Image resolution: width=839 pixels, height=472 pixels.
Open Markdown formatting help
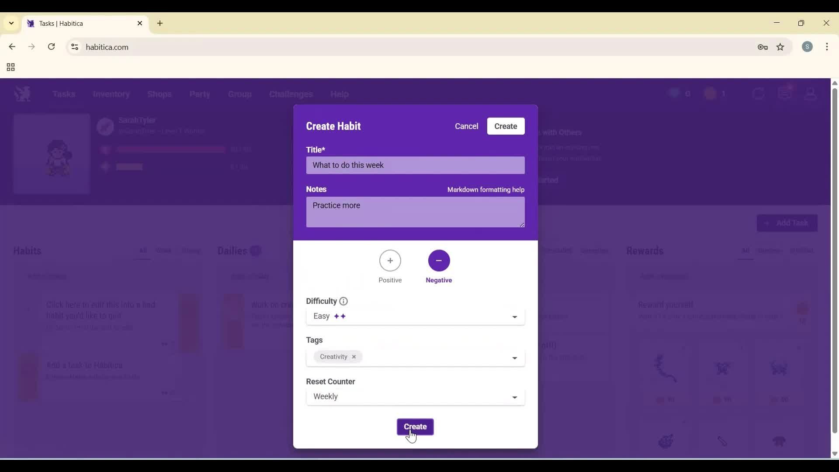coord(485,190)
